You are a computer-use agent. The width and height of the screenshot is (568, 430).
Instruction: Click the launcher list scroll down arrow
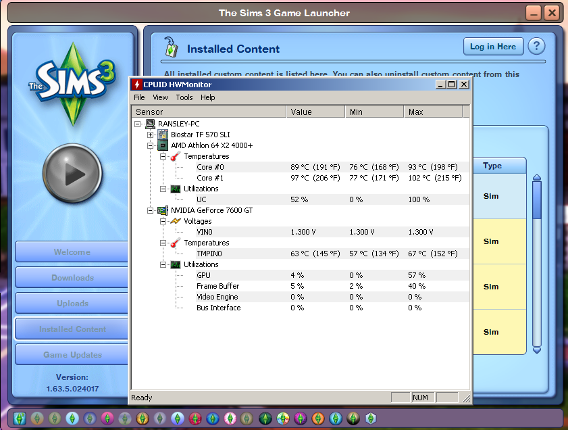click(x=537, y=350)
